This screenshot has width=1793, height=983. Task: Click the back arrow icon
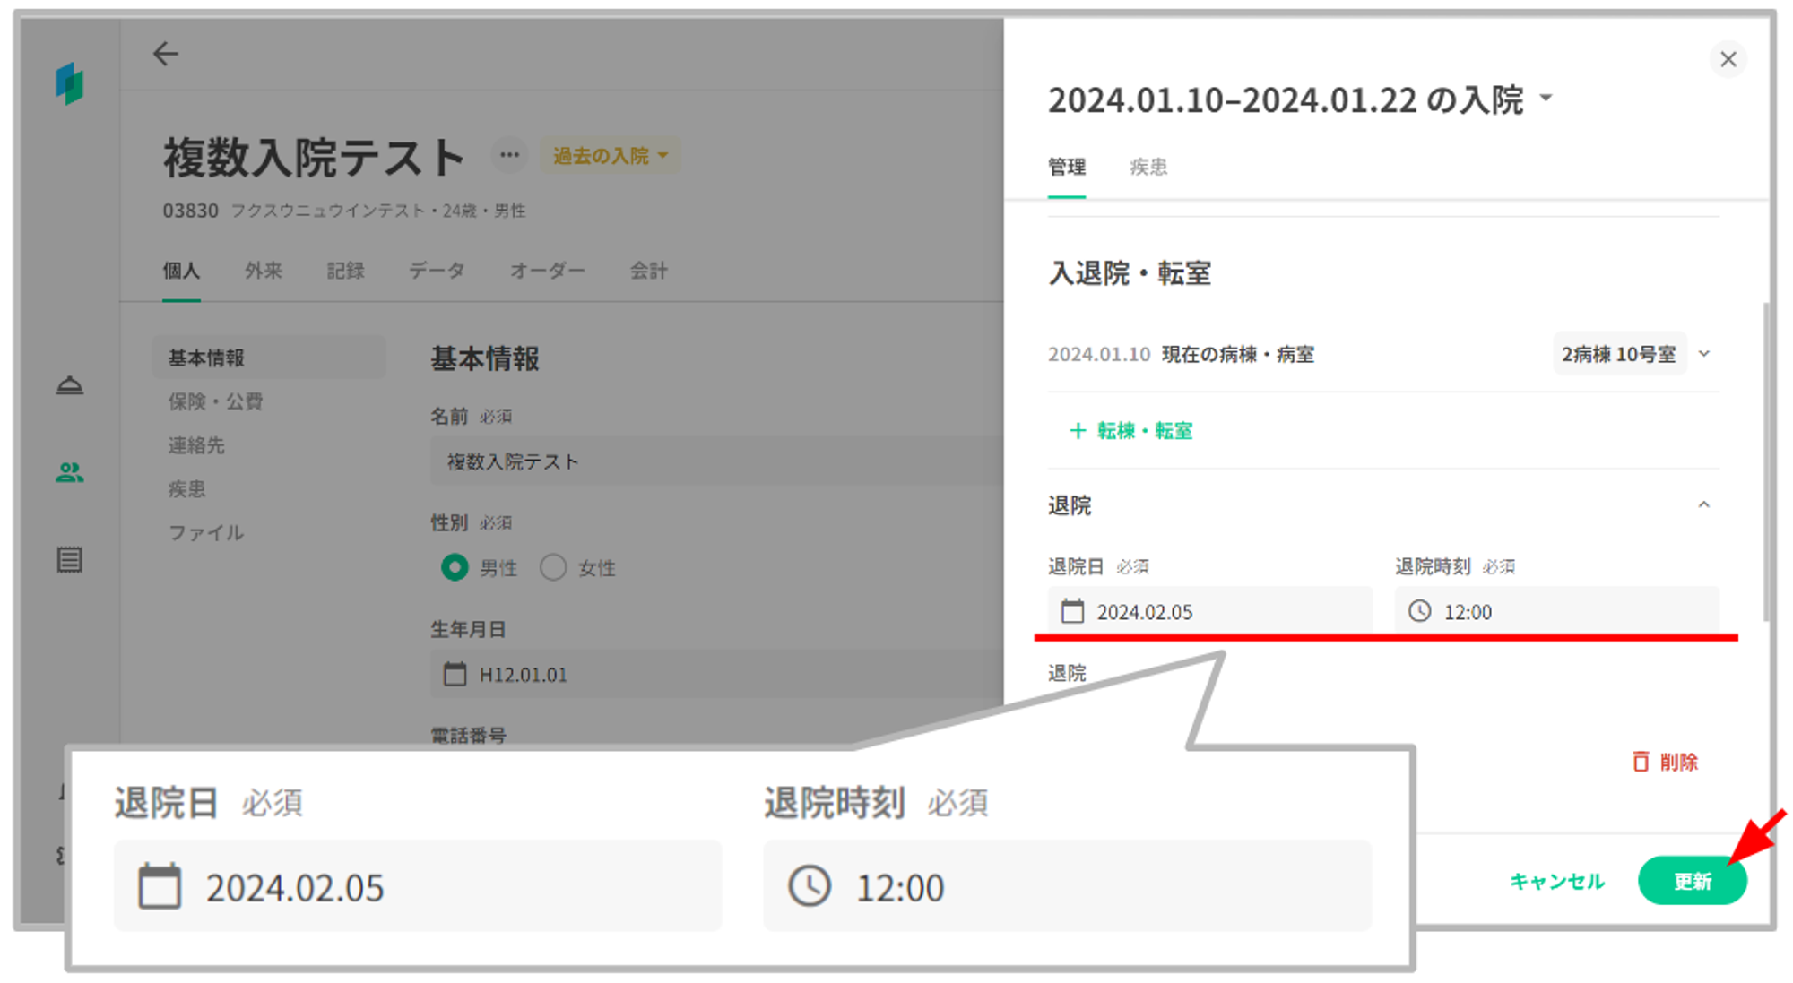tap(166, 55)
